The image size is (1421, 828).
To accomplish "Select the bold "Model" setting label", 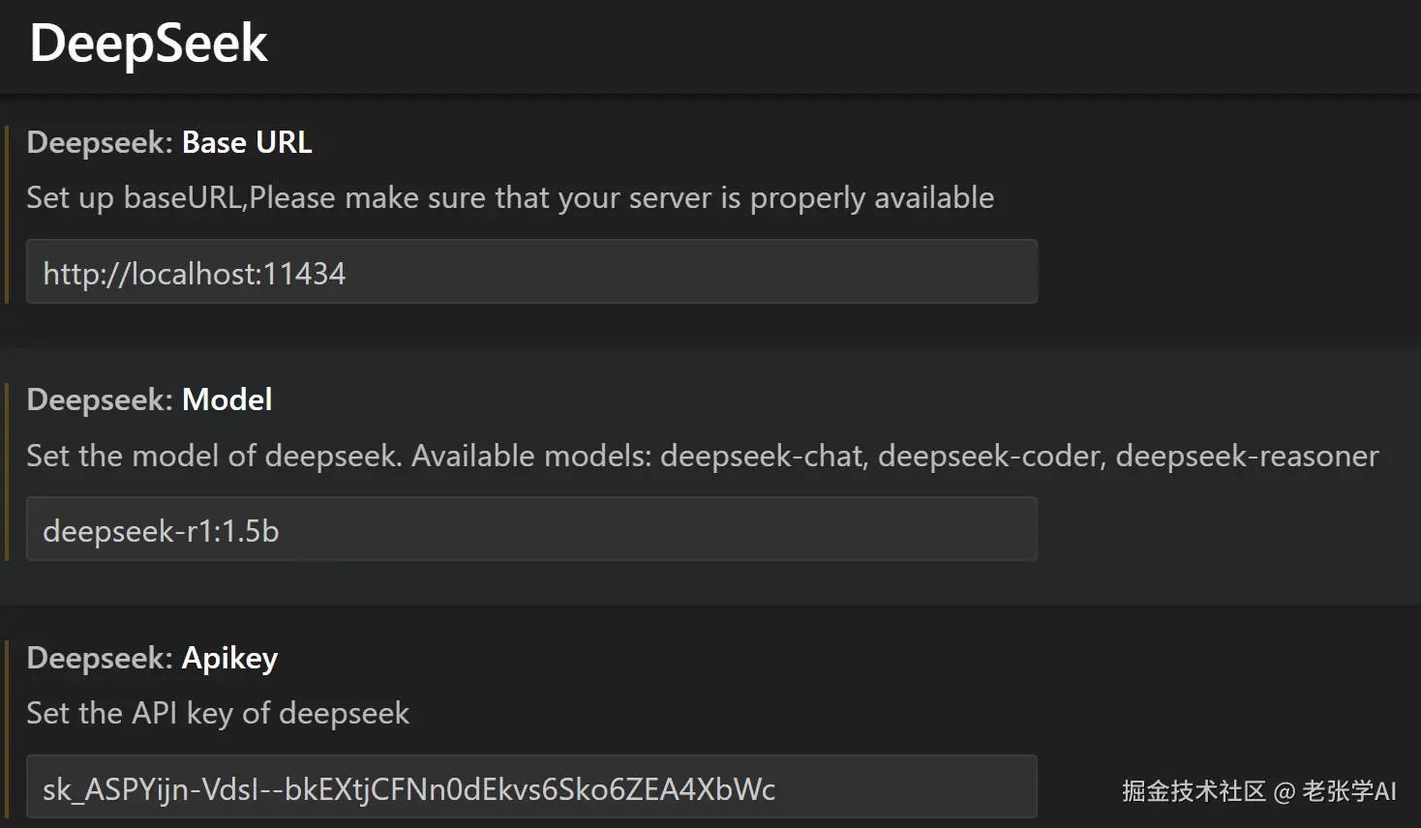I will coord(227,399).
